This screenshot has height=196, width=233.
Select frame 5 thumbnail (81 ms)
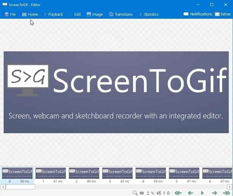(x=184, y=176)
